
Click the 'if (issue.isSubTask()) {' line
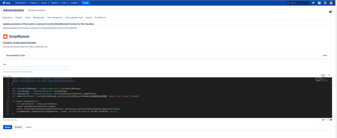pyautogui.click(x=26, y=101)
